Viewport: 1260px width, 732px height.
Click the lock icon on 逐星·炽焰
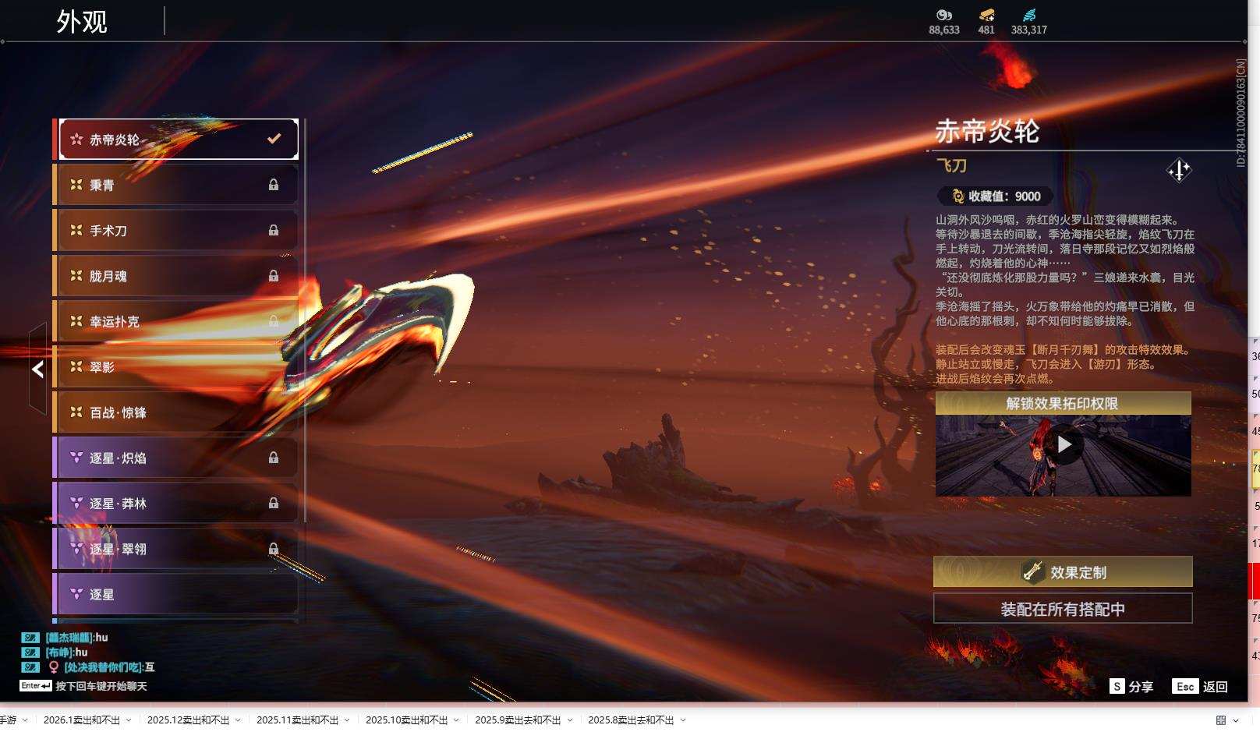coord(274,458)
